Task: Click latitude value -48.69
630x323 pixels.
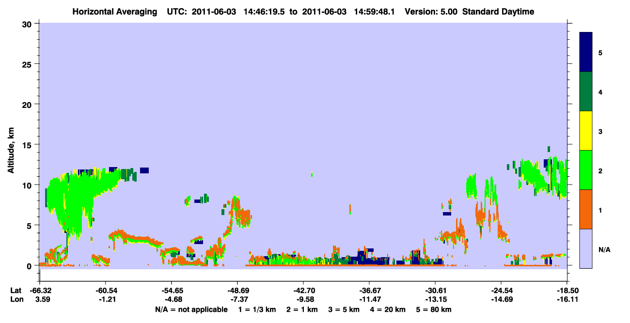Action: 237,291
